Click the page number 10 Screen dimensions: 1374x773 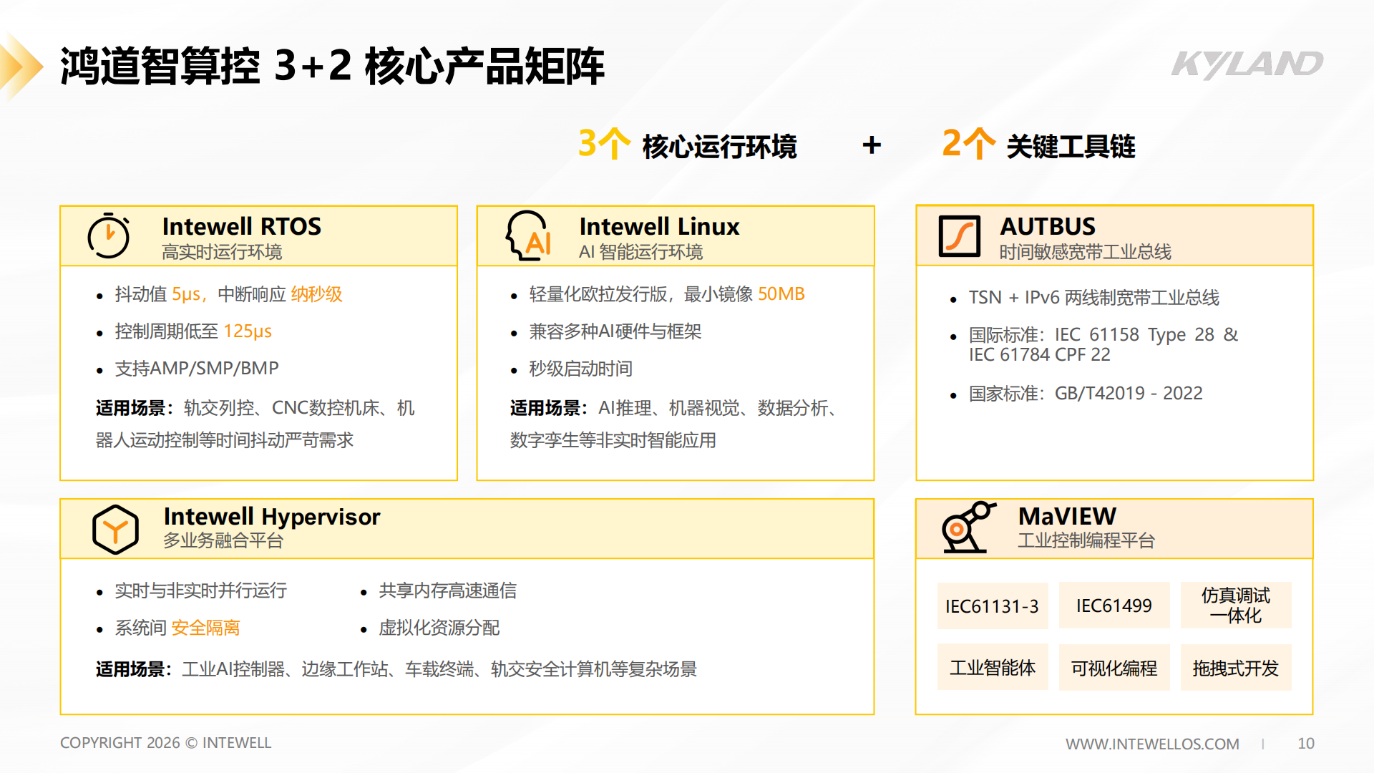pyautogui.click(x=1306, y=744)
